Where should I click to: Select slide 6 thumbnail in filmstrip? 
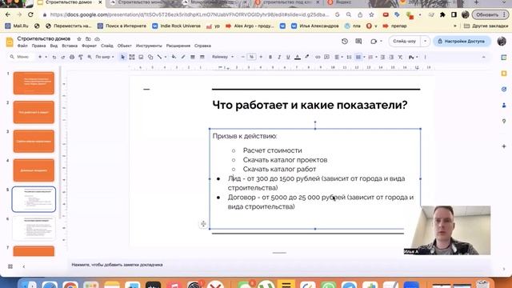tap(34, 228)
